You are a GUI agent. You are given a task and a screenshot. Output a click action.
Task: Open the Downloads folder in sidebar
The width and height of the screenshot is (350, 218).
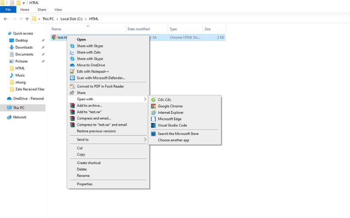[24, 48]
